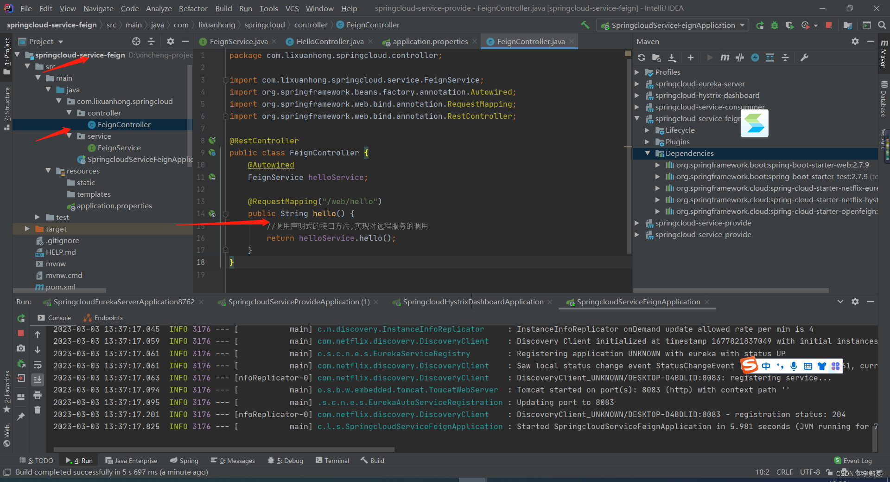Click Execute Maven Goal 'm' icon

click(725, 58)
